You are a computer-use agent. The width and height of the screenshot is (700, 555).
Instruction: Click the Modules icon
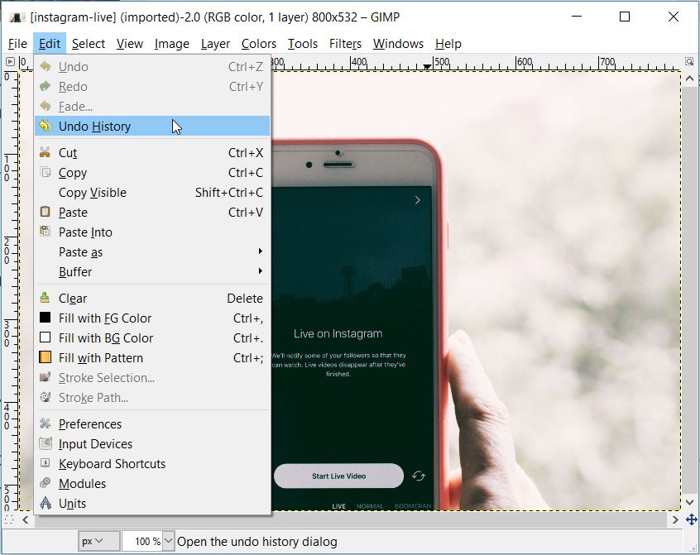point(45,483)
